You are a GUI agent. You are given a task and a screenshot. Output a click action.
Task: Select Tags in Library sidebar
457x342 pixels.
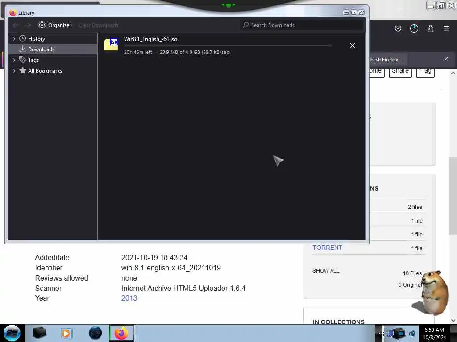(x=33, y=60)
